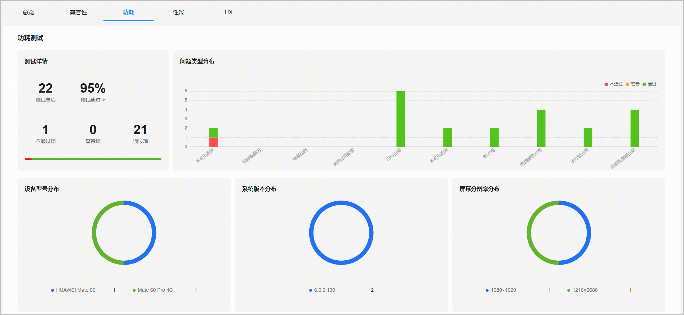Switch to the 总览 tab

click(28, 12)
